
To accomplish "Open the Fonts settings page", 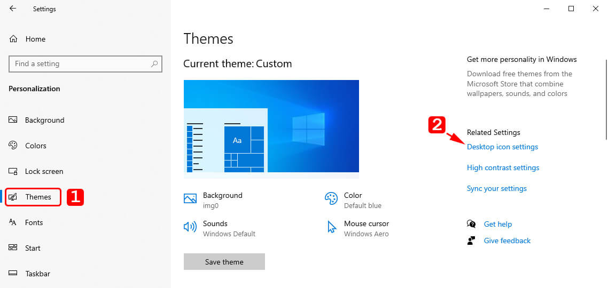I will 34,222.
